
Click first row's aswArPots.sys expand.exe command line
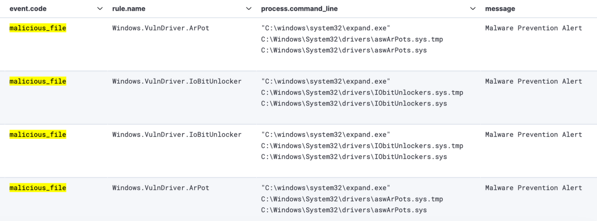352,39
